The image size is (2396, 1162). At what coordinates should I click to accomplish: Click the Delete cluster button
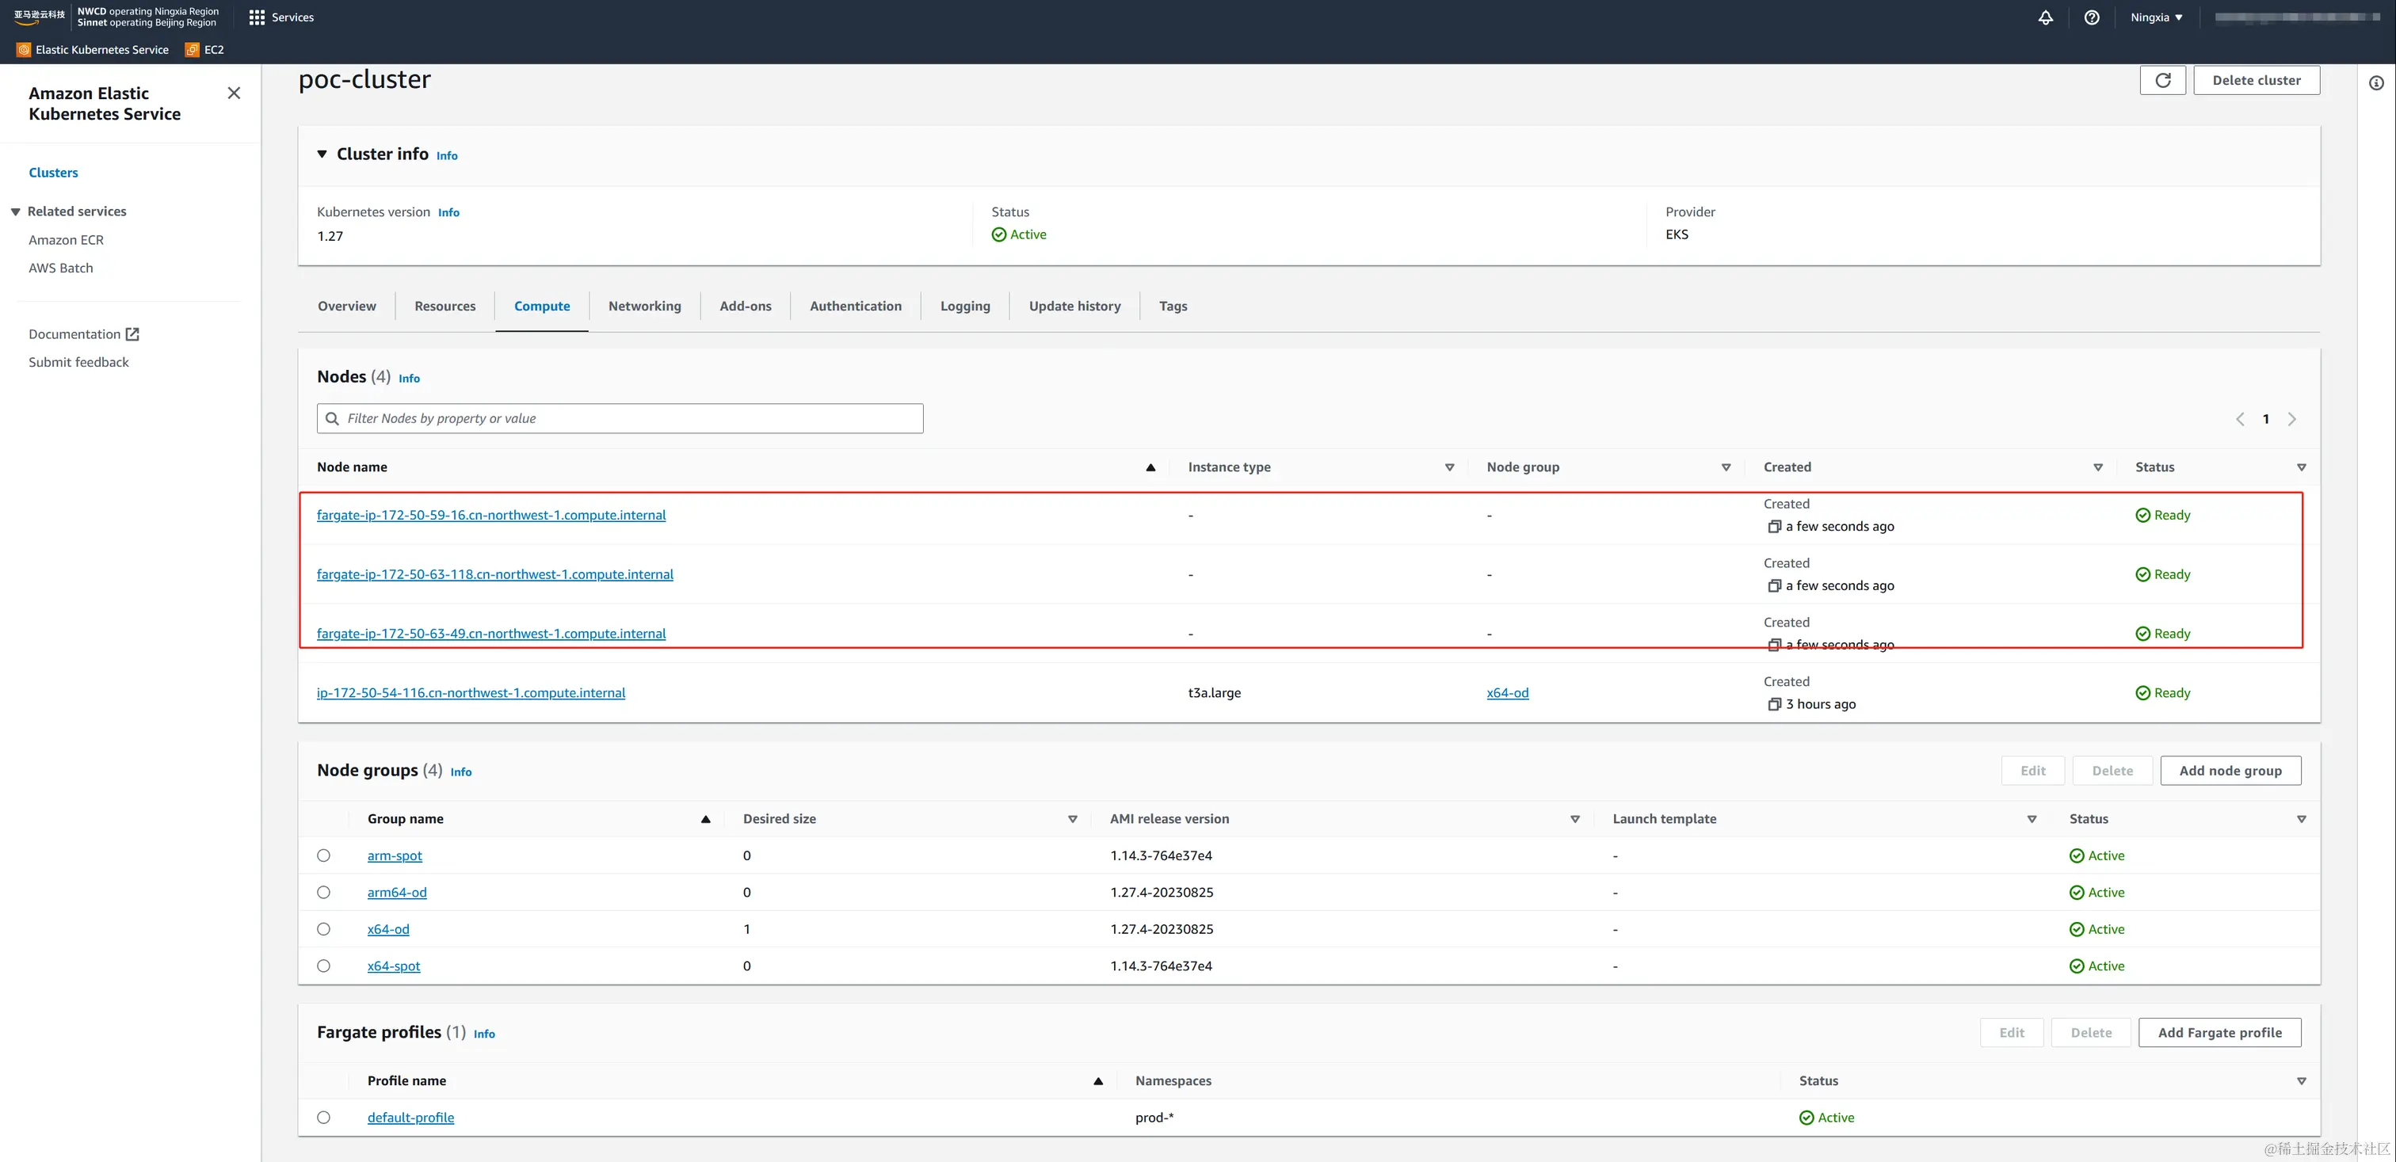[2257, 80]
